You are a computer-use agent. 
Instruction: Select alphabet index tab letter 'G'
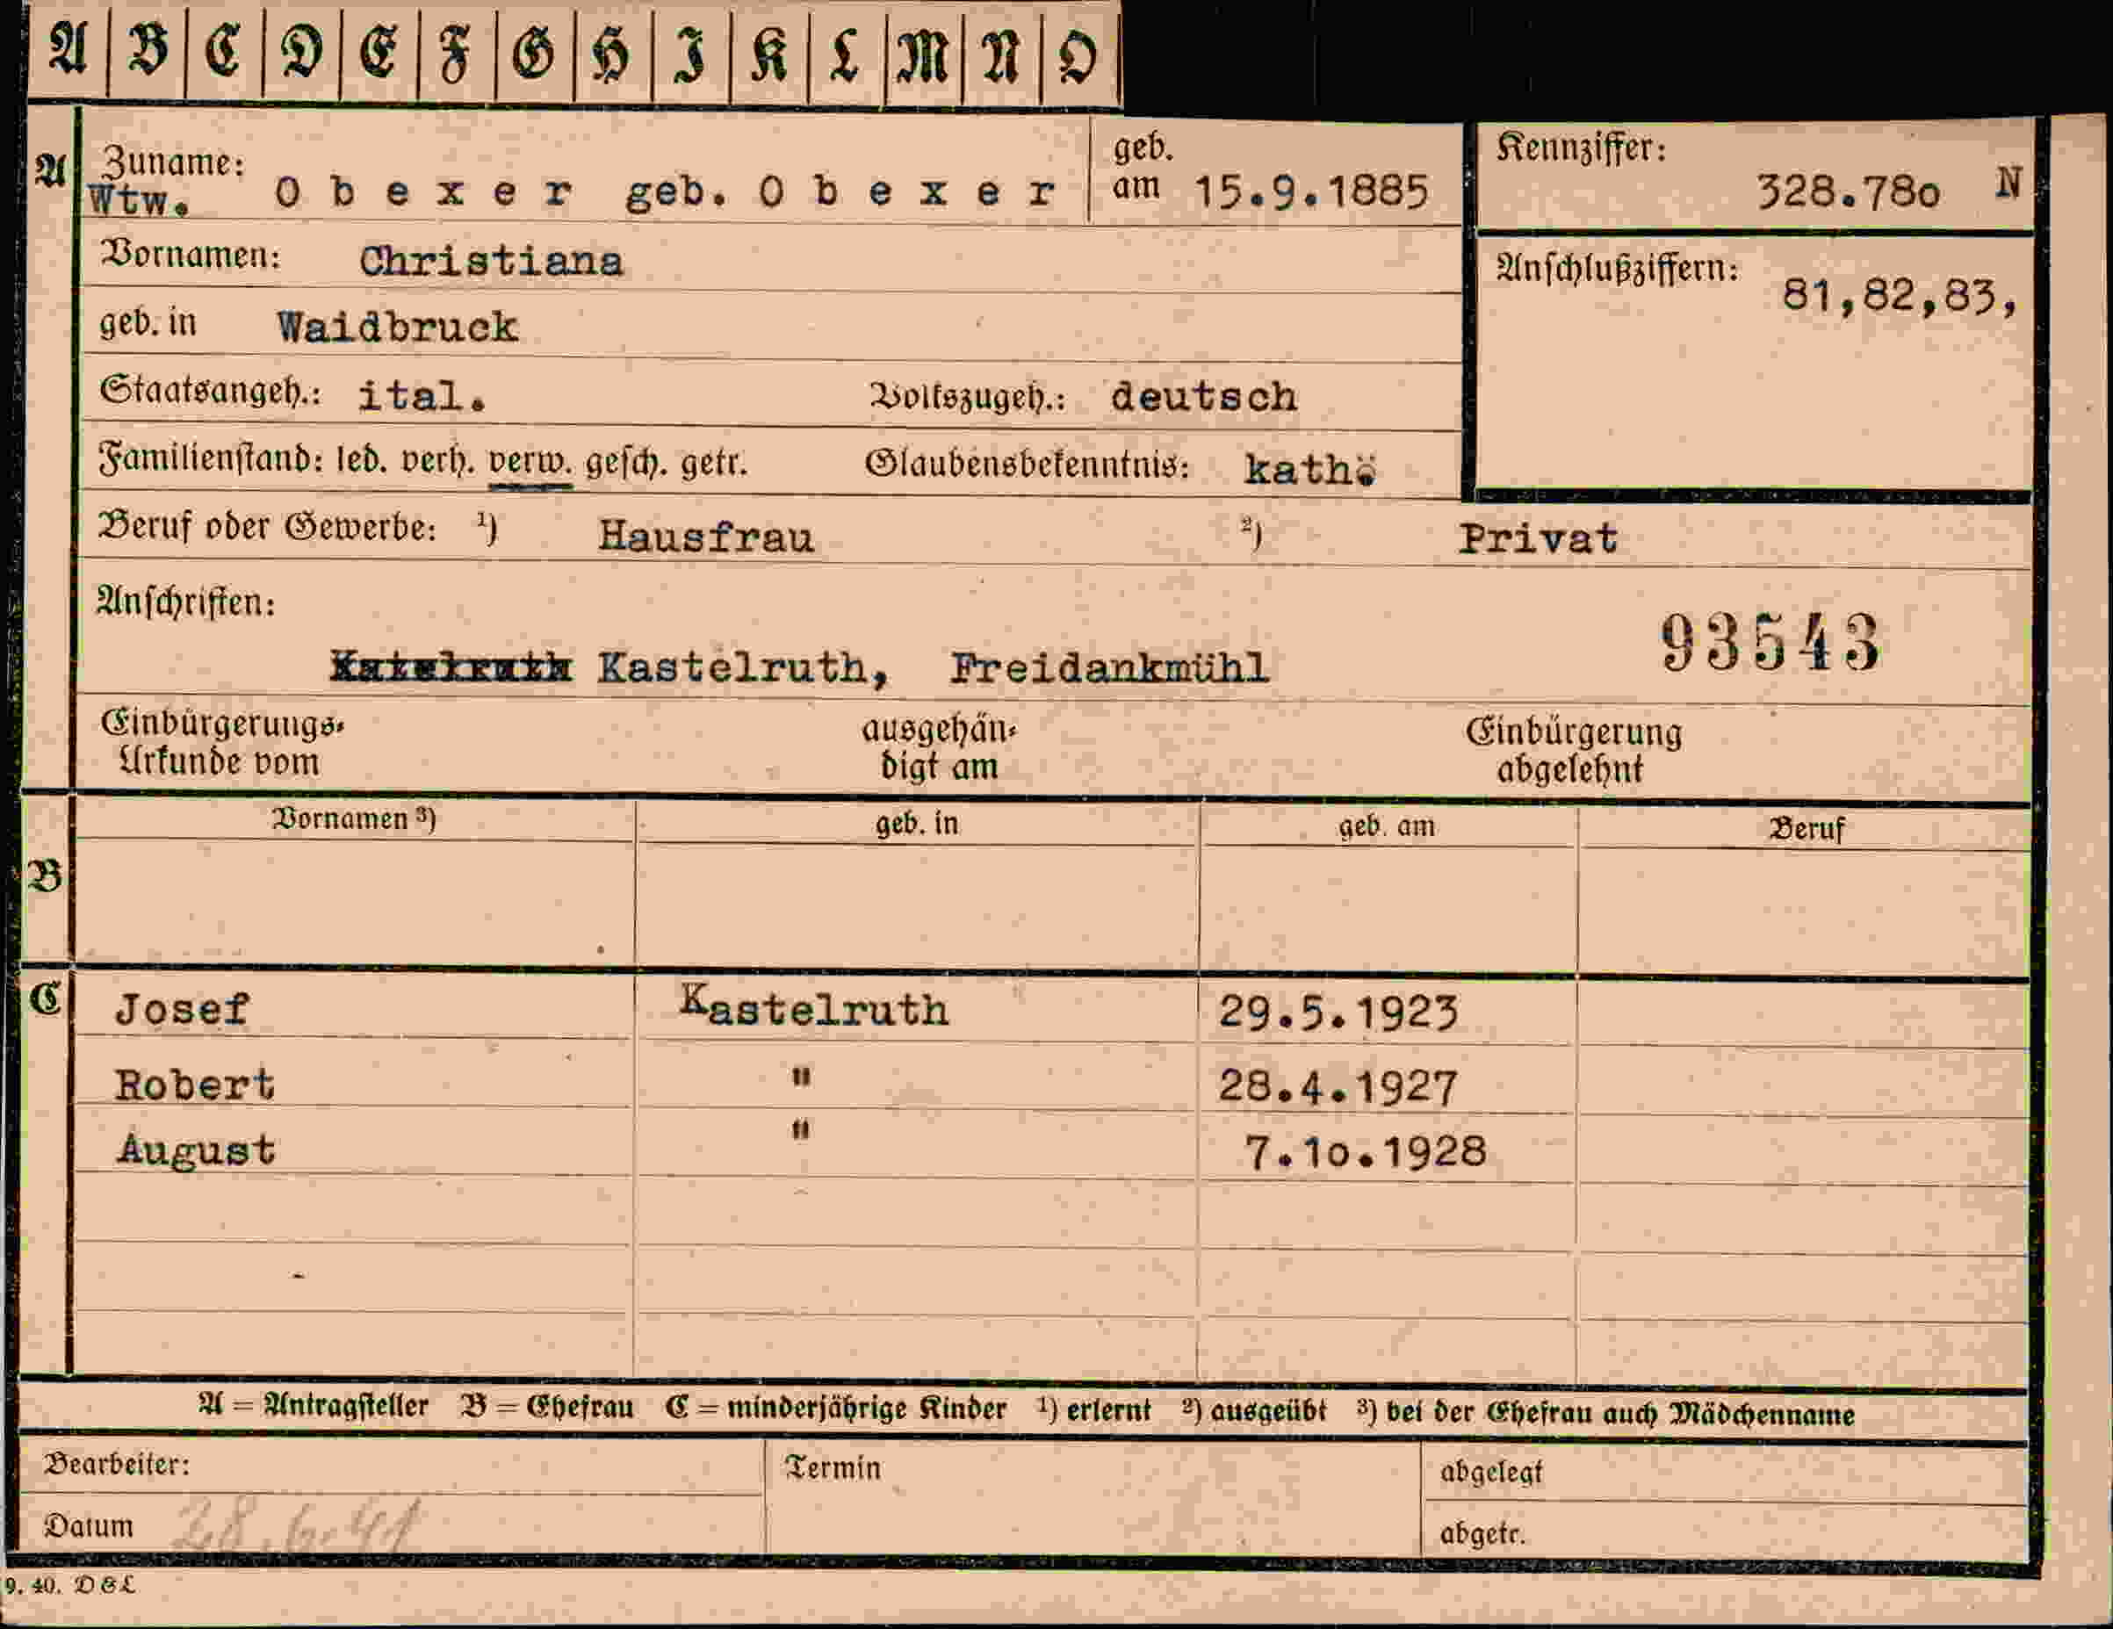534,52
